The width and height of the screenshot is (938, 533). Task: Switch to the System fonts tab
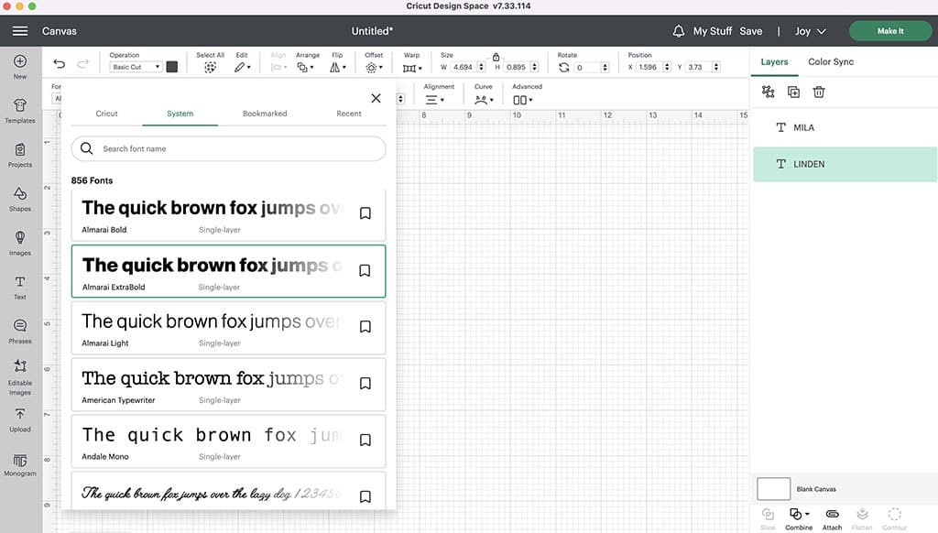tap(180, 113)
